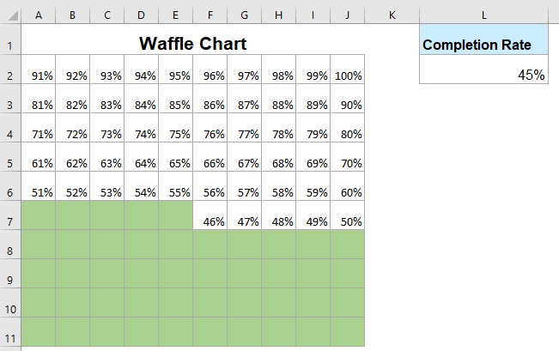Select the cell with 46%
This screenshot has width=559, height=351.
coord(210,221)
